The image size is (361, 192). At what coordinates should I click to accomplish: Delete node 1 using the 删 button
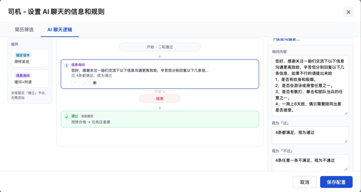coord(94,82)
